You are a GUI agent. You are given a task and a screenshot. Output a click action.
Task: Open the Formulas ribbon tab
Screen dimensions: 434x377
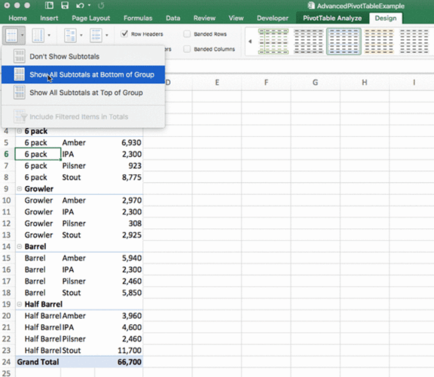[137, 18]
